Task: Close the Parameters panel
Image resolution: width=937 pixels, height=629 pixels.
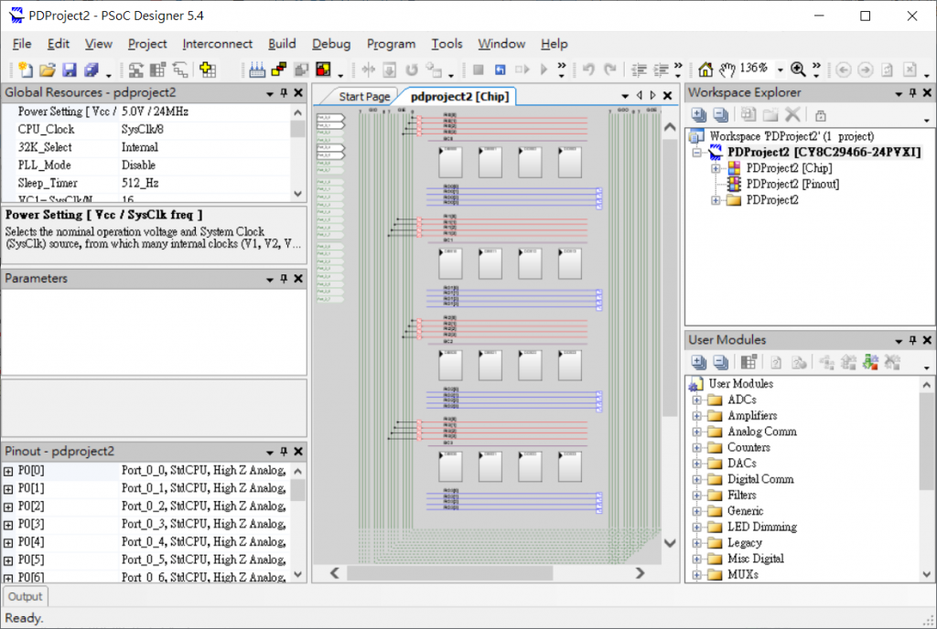Action: click(x=298, y=279)
